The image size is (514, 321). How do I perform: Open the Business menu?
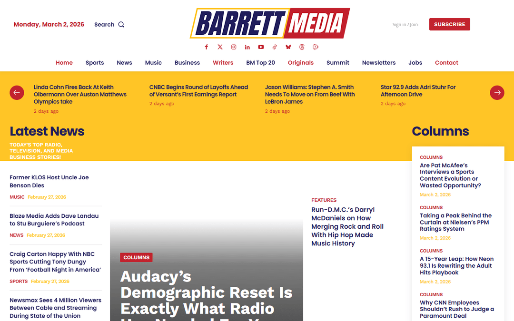187,63
